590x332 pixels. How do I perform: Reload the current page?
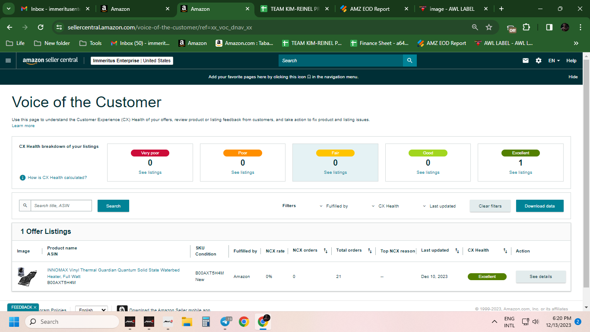[x=41, y=27]
